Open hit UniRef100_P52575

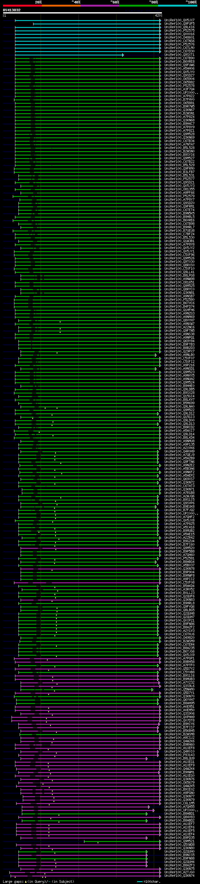pos(179,30)
